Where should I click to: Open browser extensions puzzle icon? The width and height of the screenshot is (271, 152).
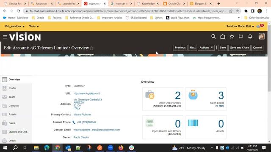(x=246, y=11)
